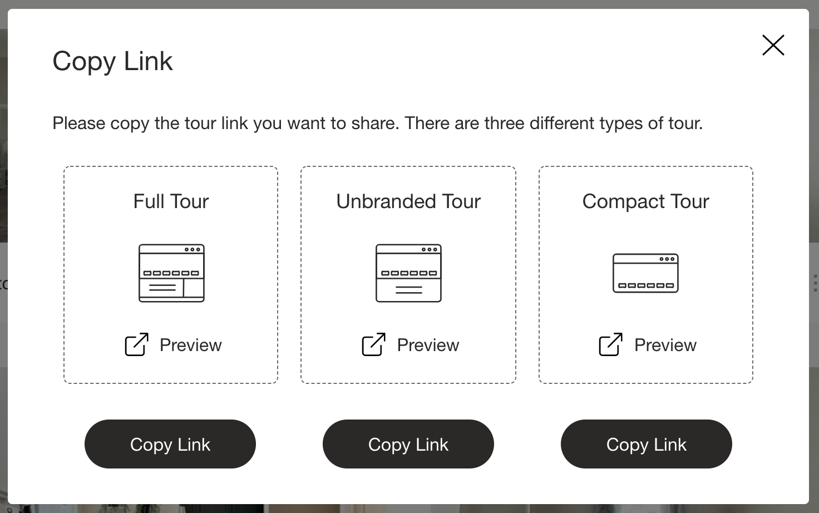
Task: Click the dotted handle at right edge
Action: click(815, 283)
